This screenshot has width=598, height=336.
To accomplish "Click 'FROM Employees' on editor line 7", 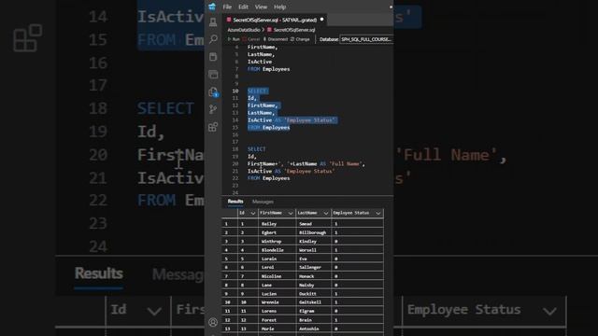I will [x=268, y=69].
